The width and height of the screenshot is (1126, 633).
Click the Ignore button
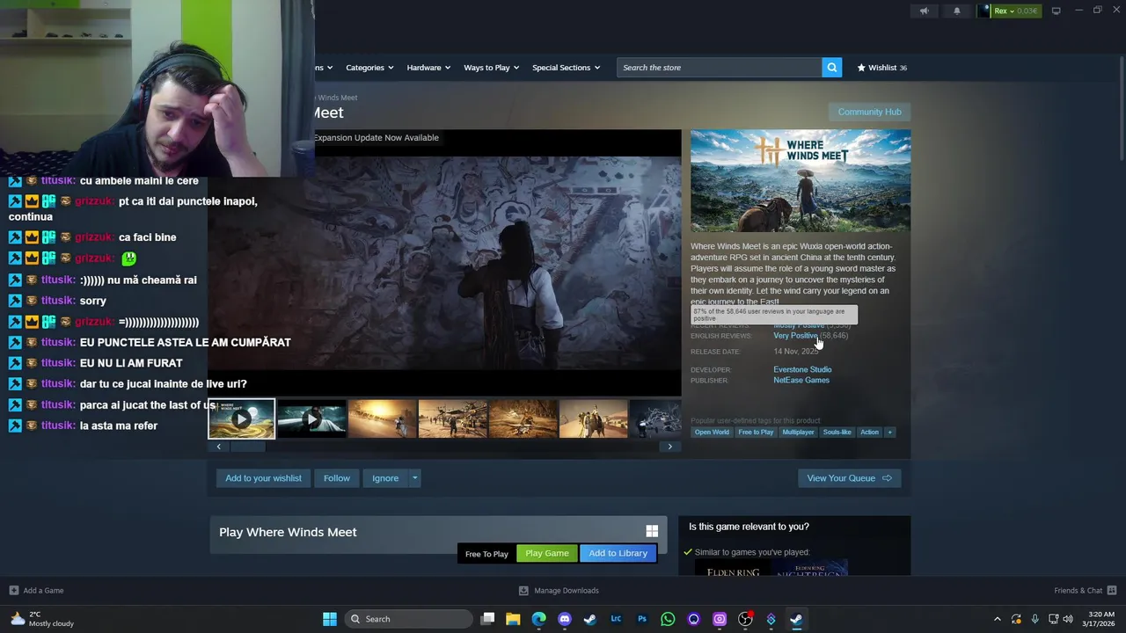click(385, 478)
